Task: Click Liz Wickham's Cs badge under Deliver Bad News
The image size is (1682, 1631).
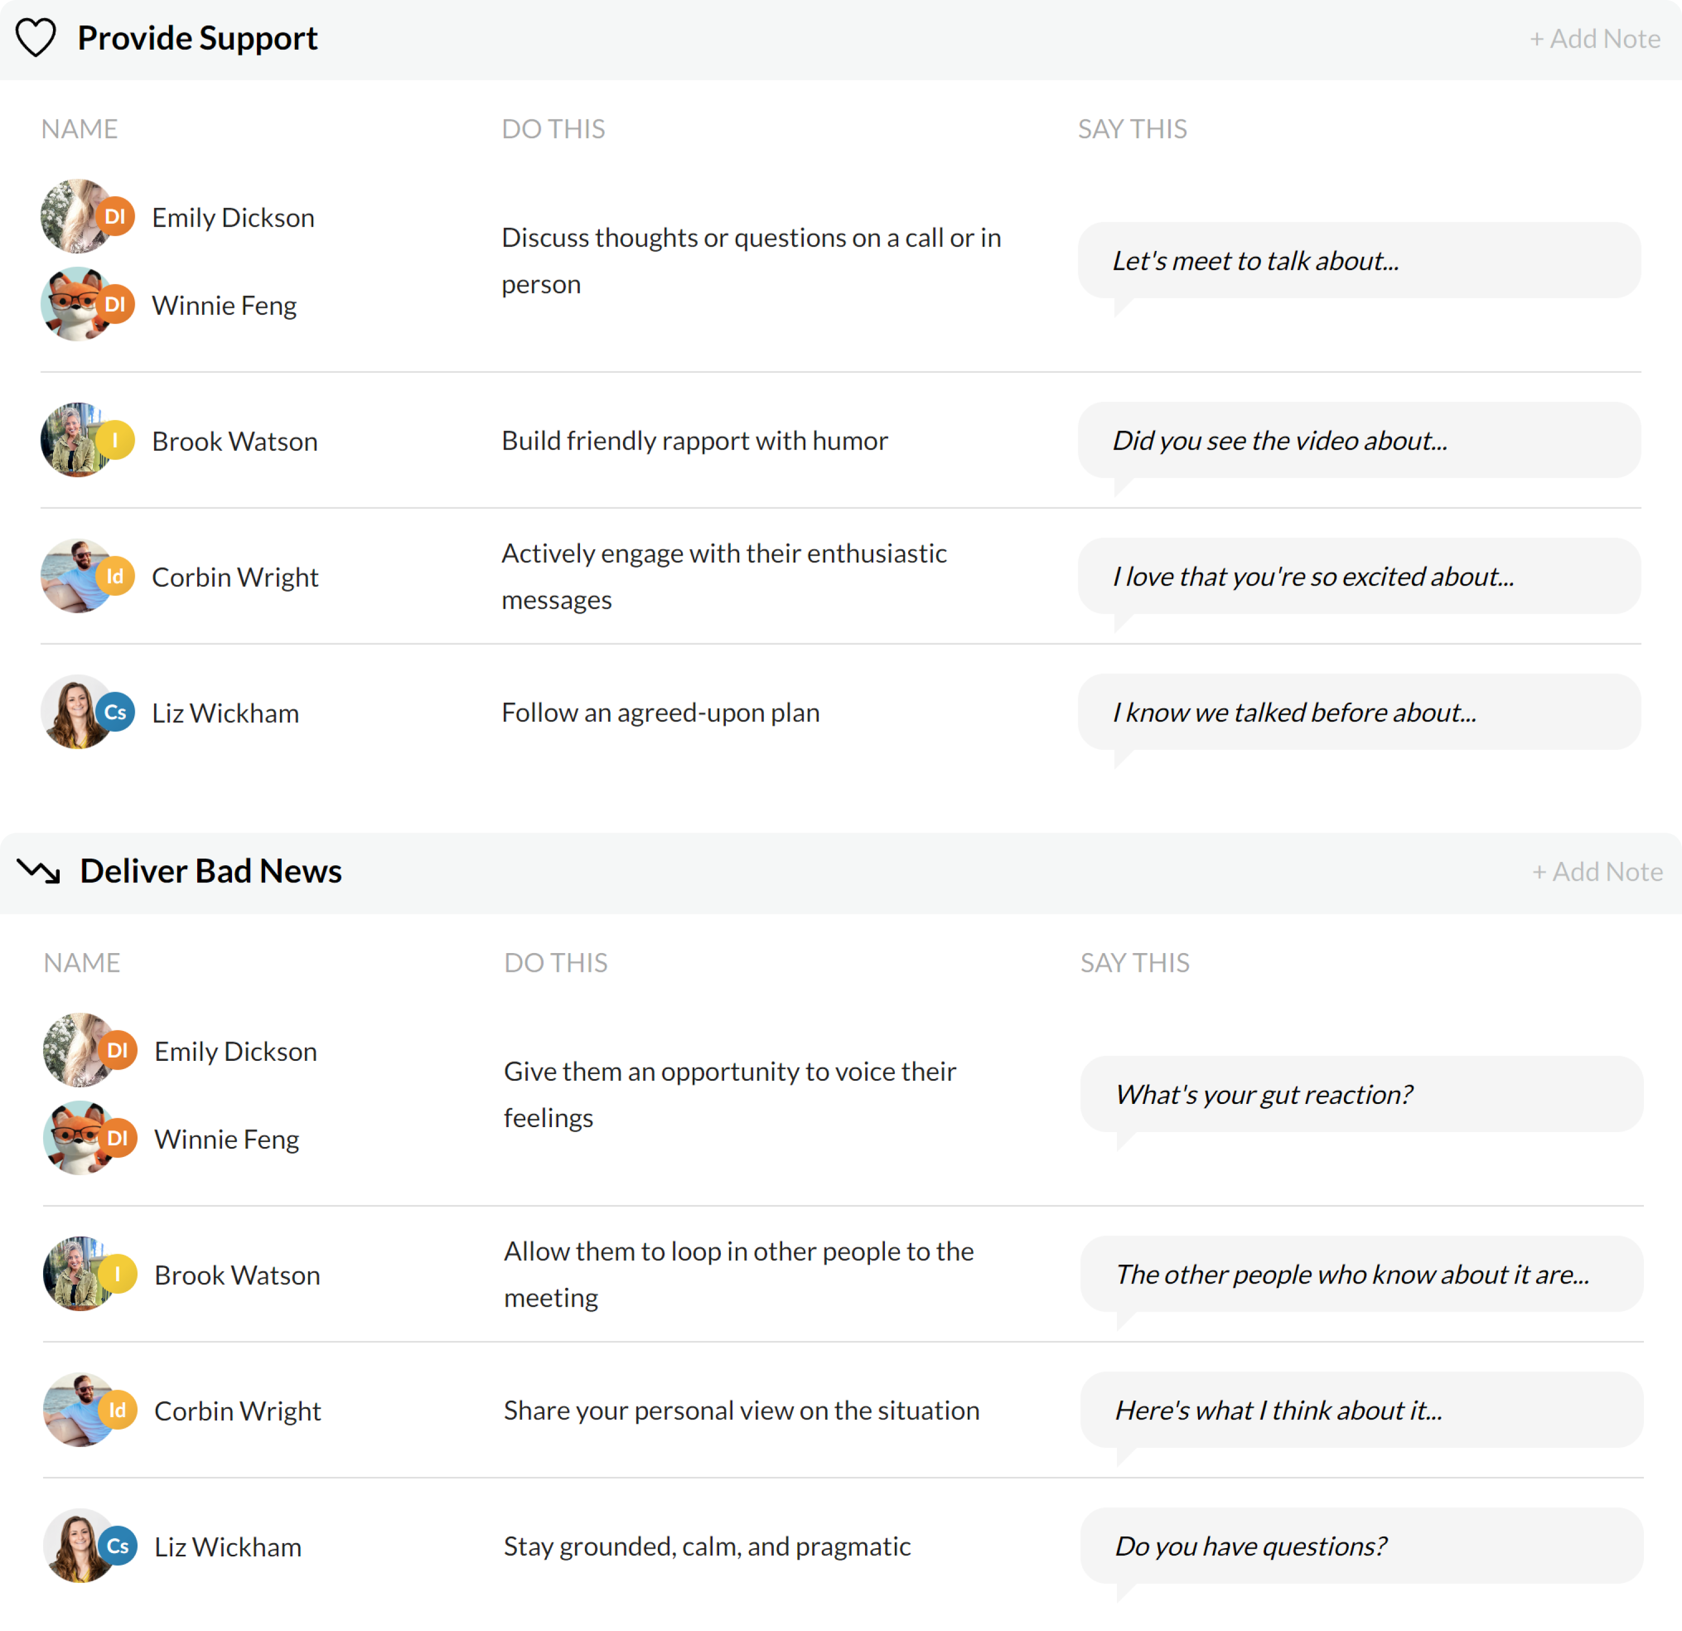Action: click(118, 1546)
